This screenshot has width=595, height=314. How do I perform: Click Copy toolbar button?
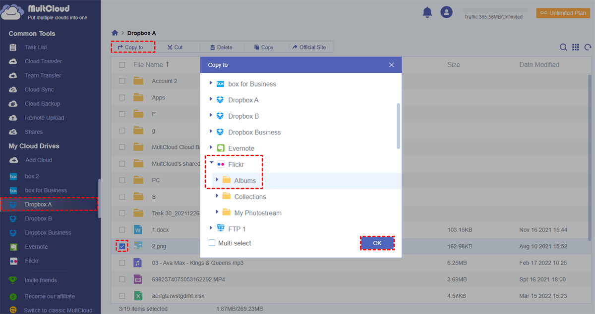tap(264, 47)
